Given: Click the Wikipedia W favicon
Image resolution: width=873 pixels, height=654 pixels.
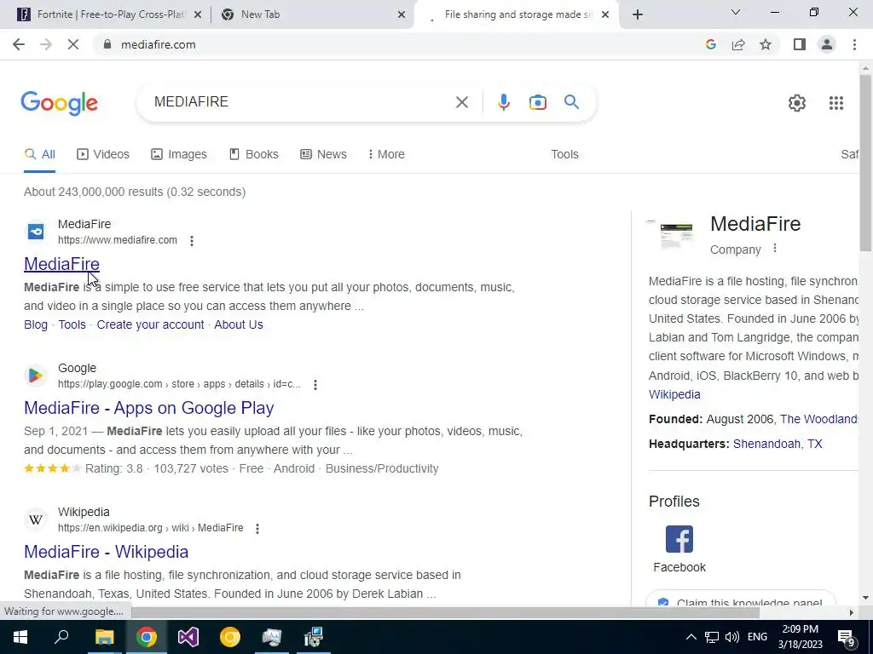Looking at the screenshot, I should [36, 519].
